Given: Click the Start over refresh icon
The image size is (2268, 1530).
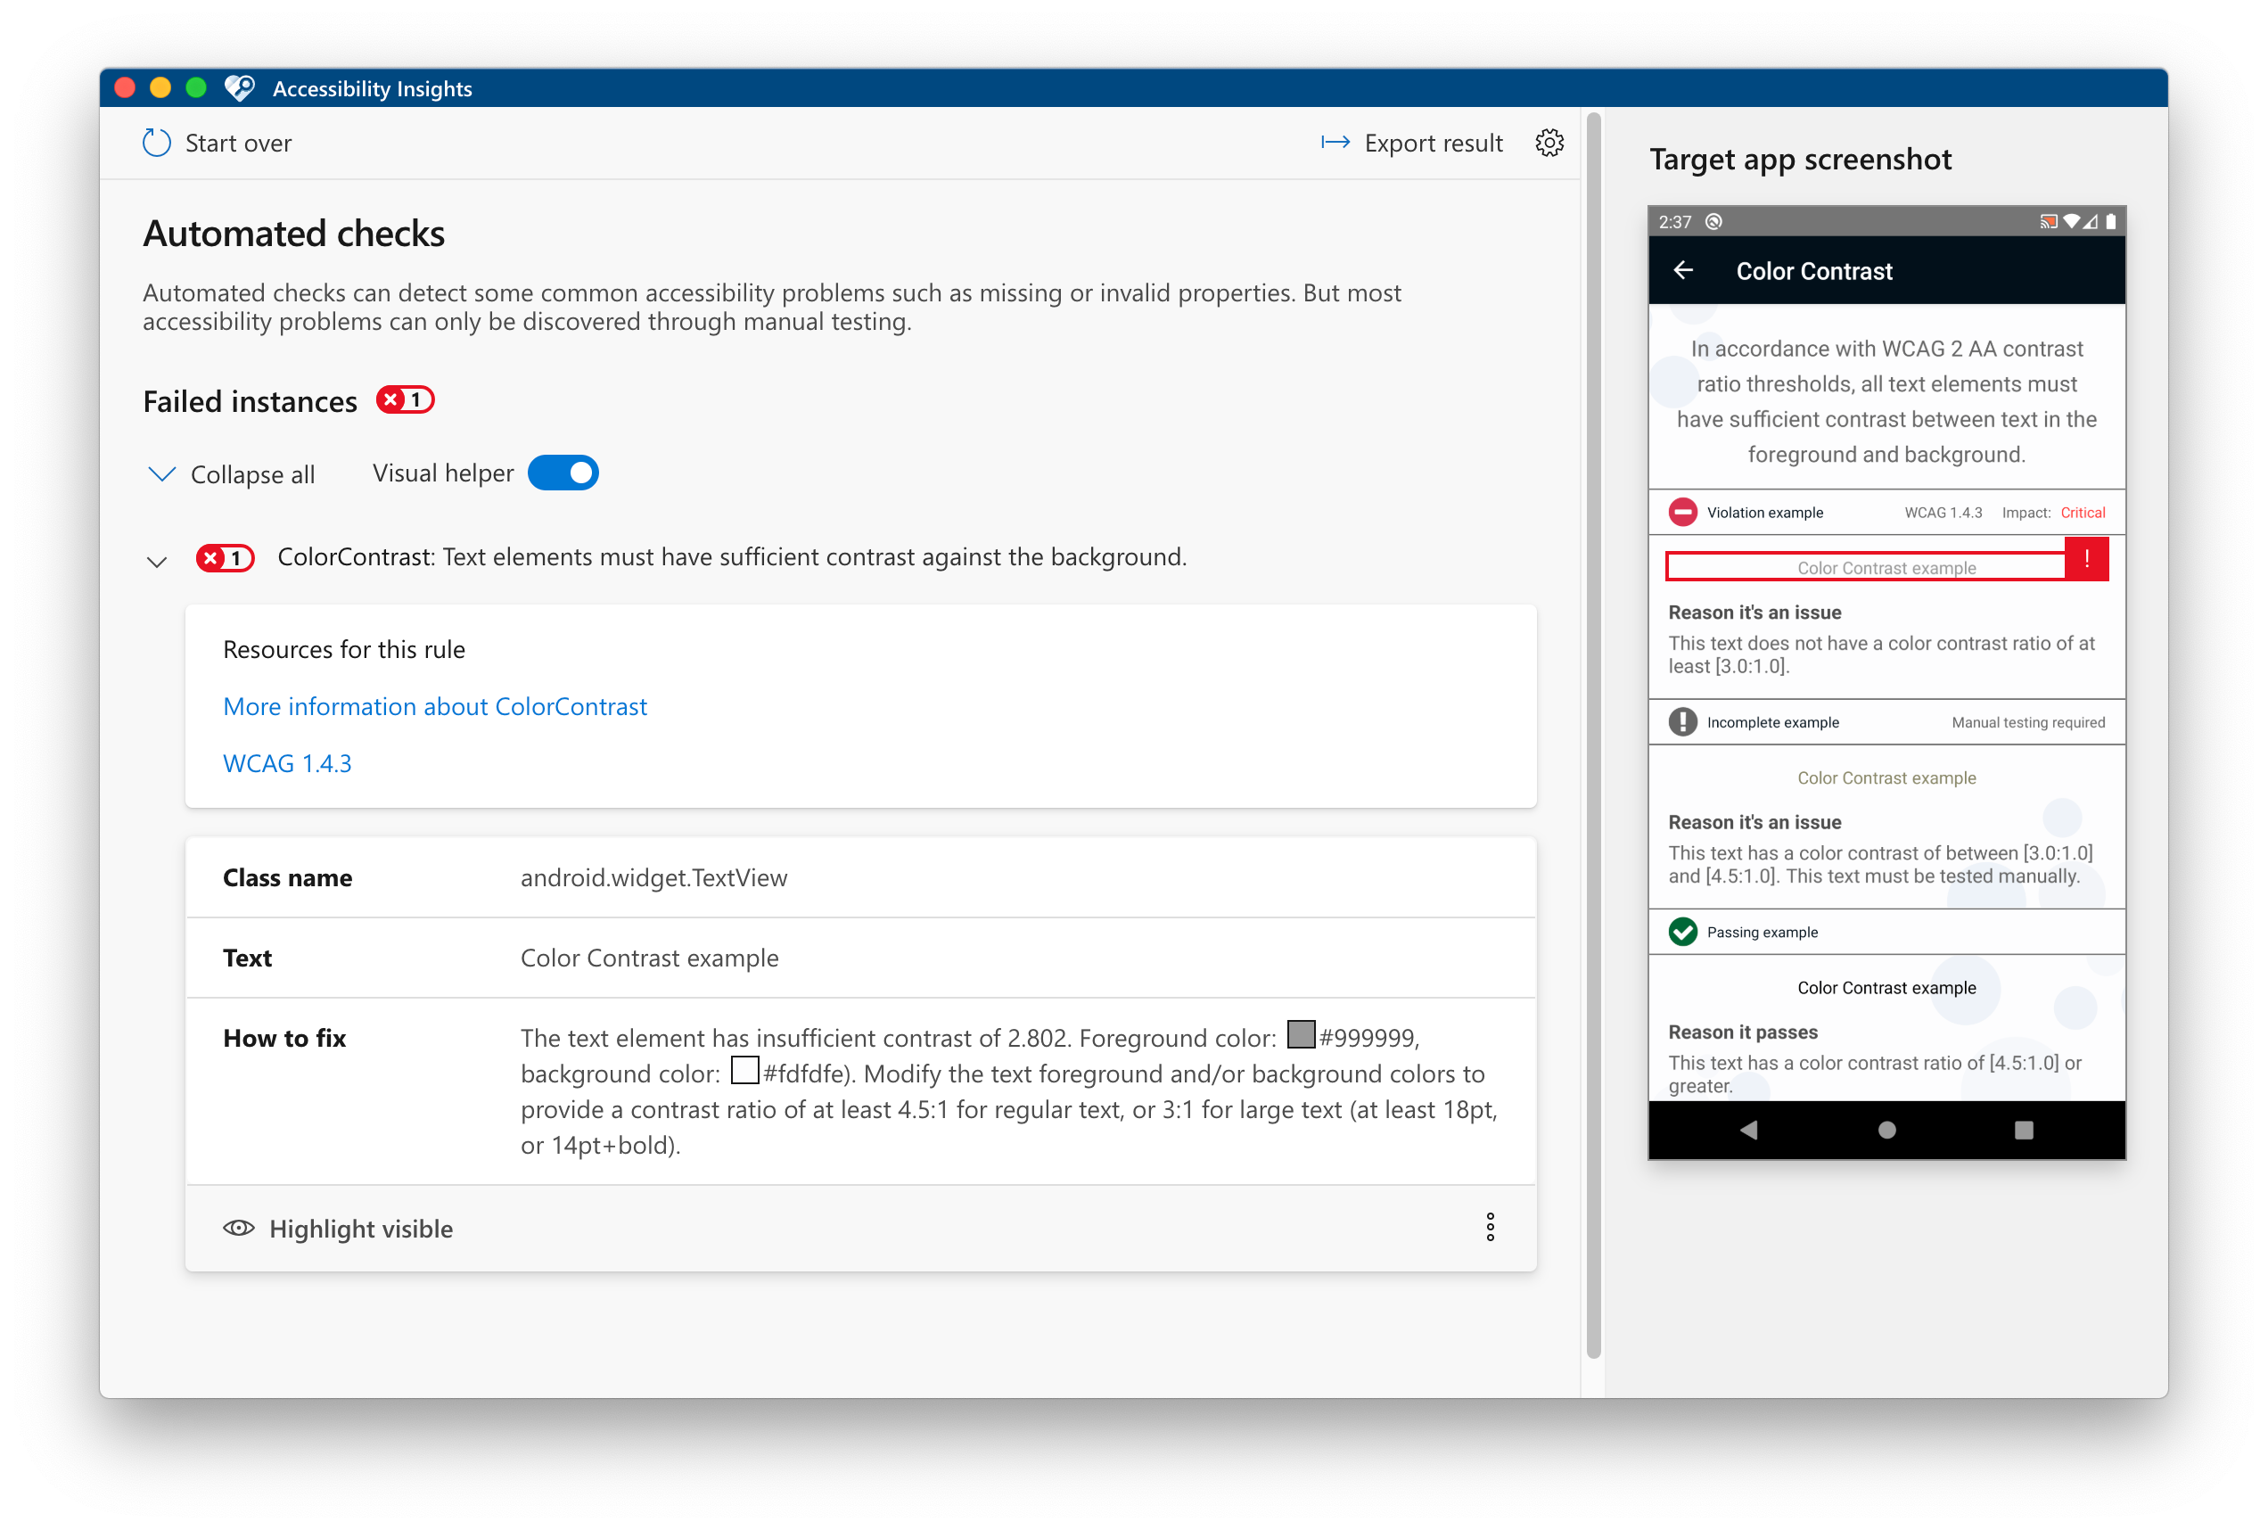Looking at the screenshot, I should point(156,143).
